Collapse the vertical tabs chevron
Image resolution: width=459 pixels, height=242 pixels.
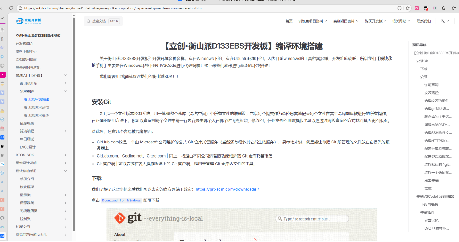(x=2, y=18)
